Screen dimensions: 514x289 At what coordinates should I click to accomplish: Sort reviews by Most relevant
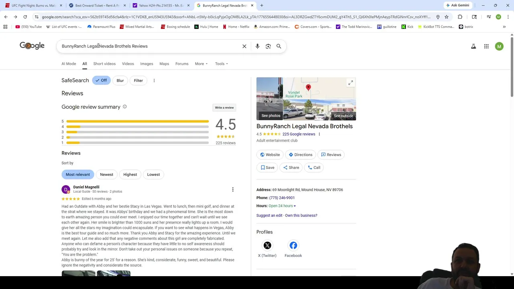coord(78,175)
